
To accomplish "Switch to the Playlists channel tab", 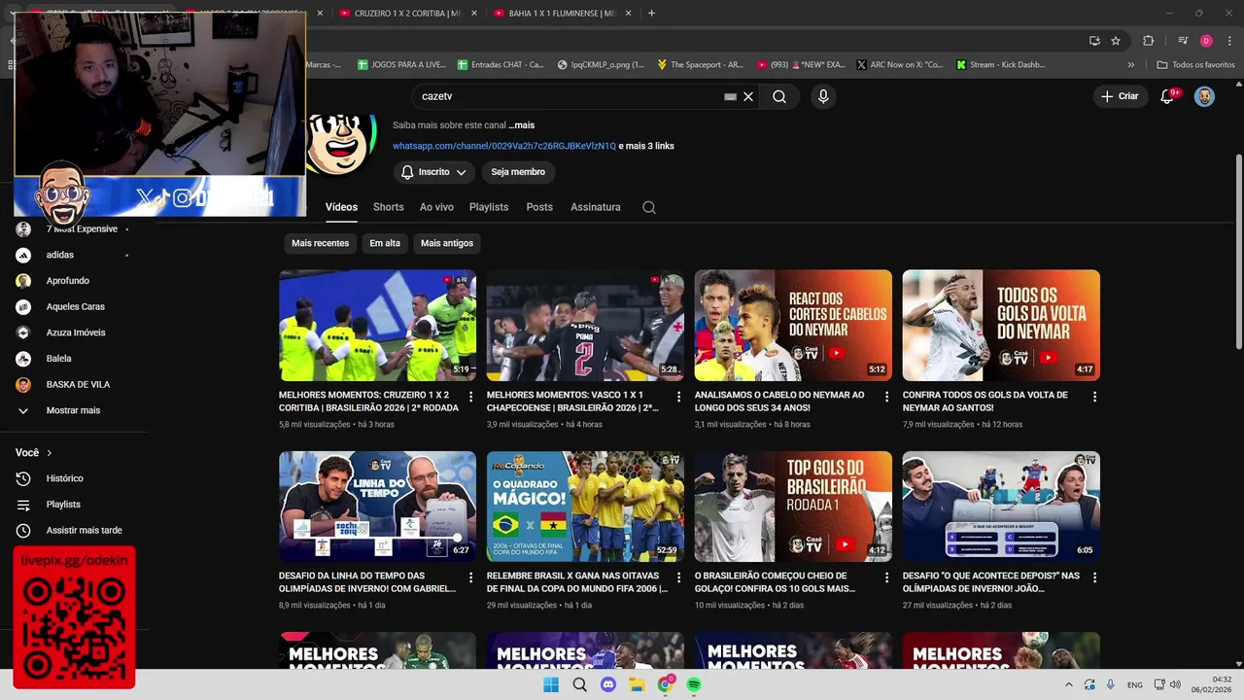I will click(489, 207).
